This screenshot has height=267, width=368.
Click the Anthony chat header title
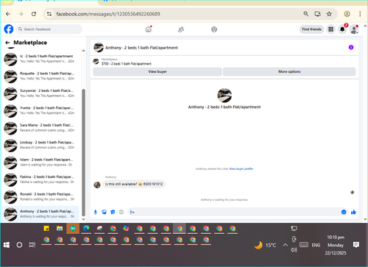(x=141, y=48)
